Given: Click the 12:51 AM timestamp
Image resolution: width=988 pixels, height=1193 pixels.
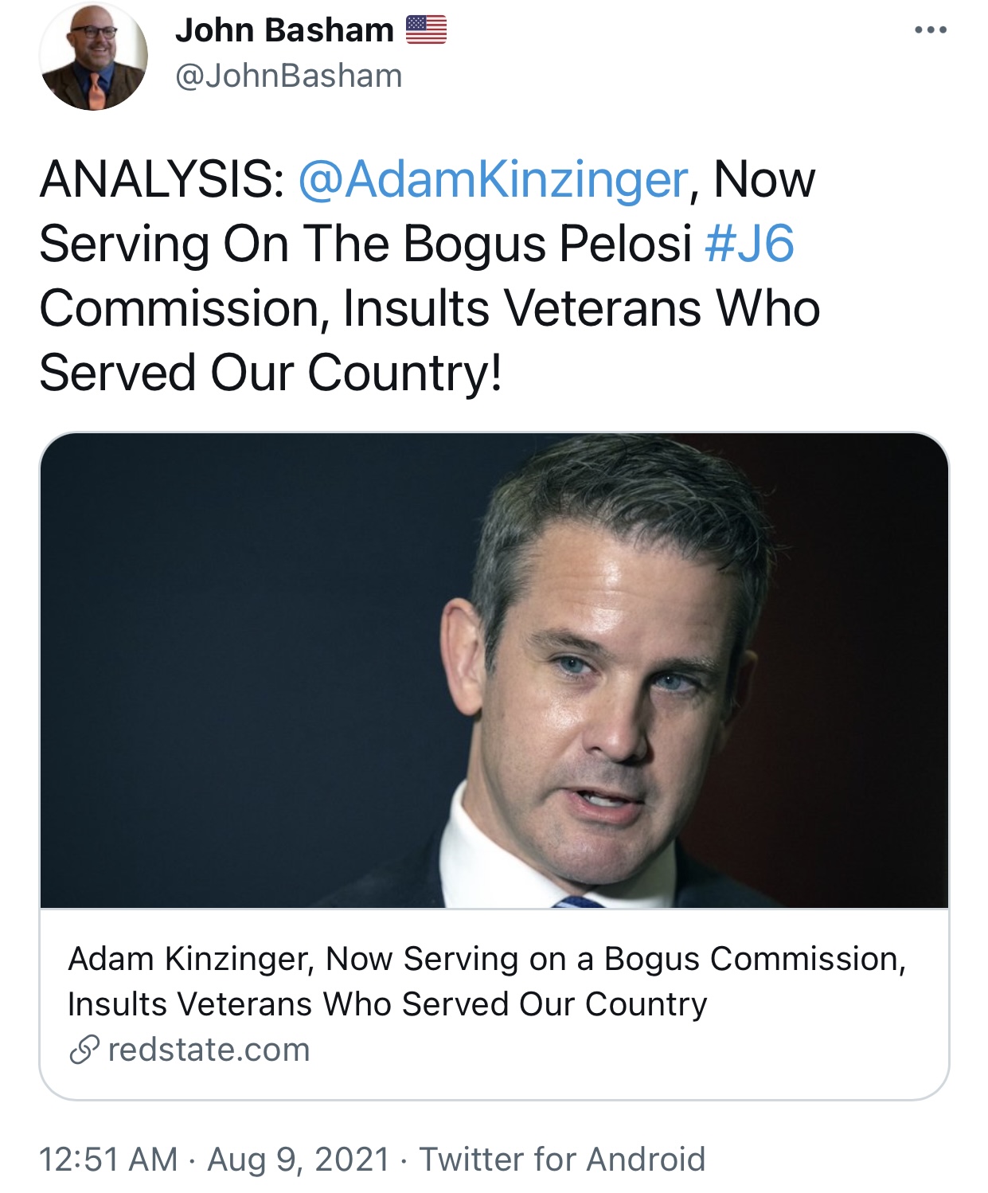Looking at the screenshot, I should [x=108, y=1160].
